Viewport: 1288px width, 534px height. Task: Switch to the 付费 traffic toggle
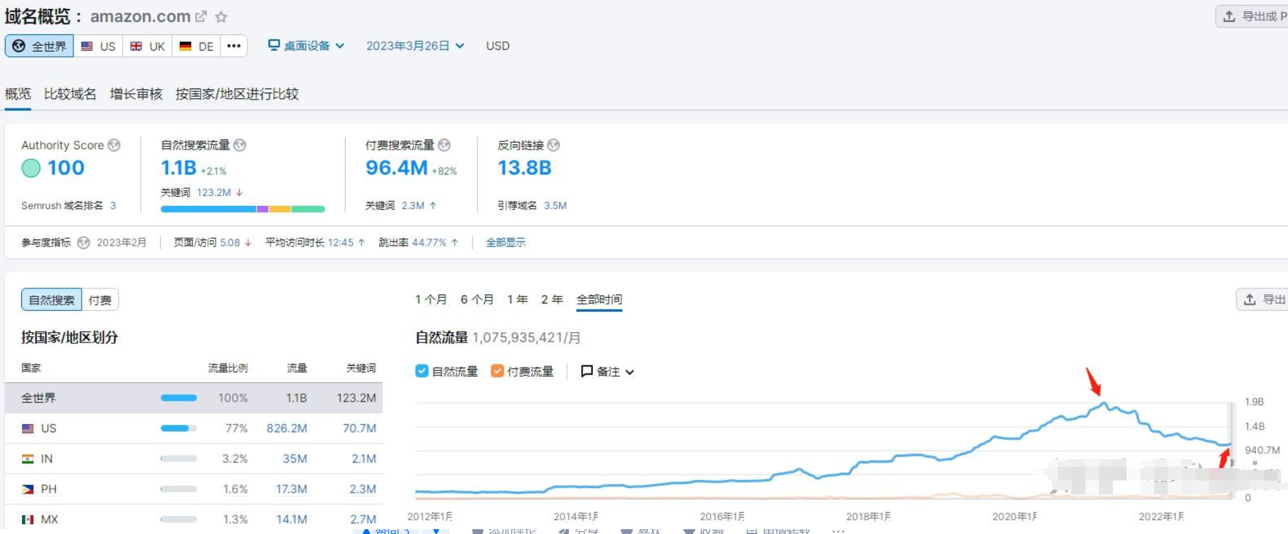click(100, 300)
